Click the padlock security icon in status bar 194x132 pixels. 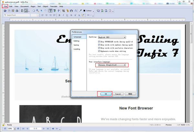(x=4, y=125)
